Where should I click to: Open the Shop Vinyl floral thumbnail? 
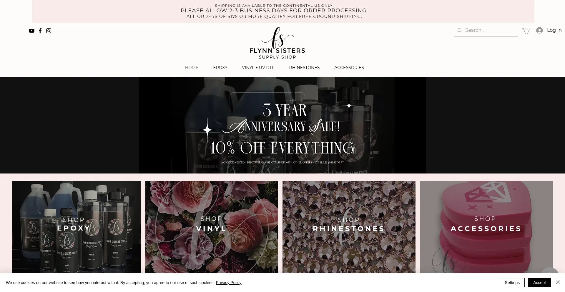[212, 227]
